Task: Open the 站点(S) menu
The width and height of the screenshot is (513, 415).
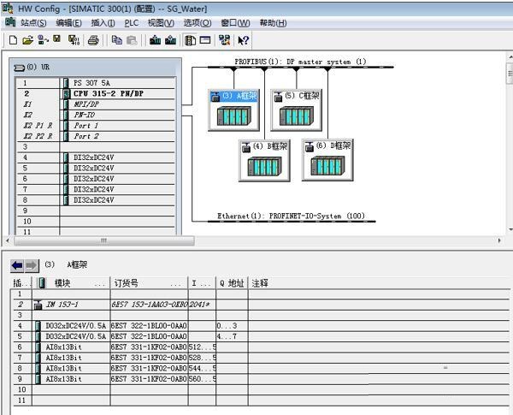Action: [33, 23]
